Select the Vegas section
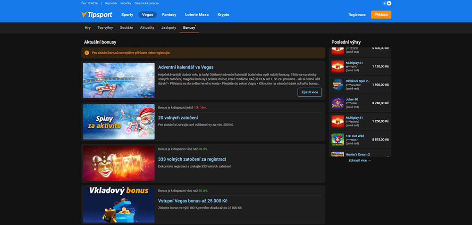 (x=147, y=15)
